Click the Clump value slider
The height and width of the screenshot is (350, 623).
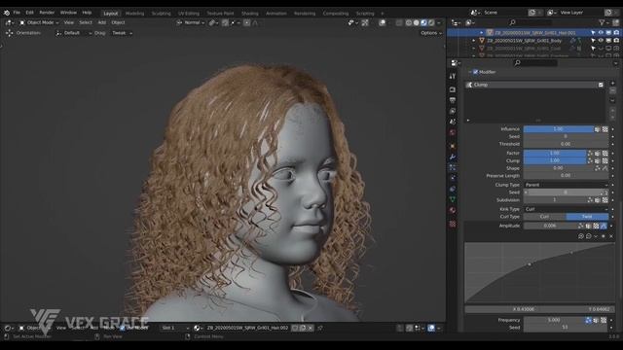[555, 160]
